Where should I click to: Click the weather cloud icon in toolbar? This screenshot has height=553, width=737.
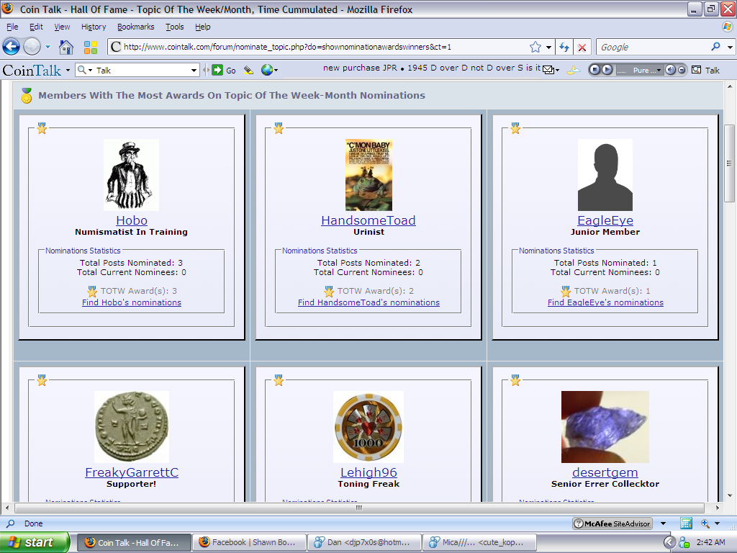point(574,70)
